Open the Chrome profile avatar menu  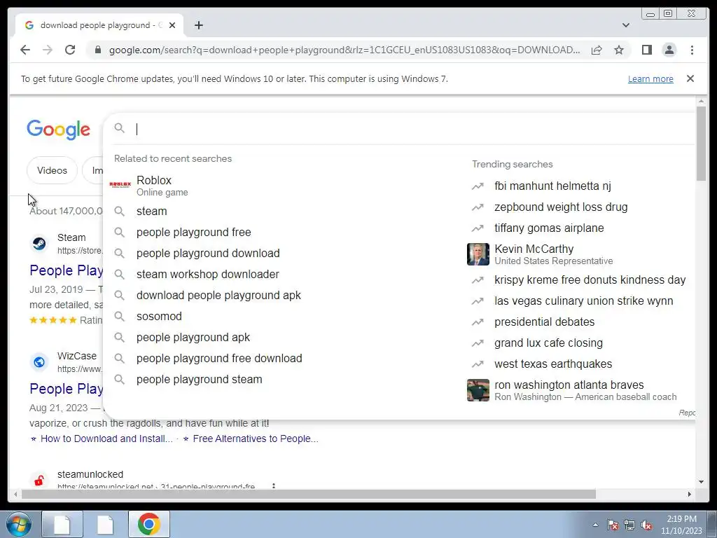coord(669,50)
